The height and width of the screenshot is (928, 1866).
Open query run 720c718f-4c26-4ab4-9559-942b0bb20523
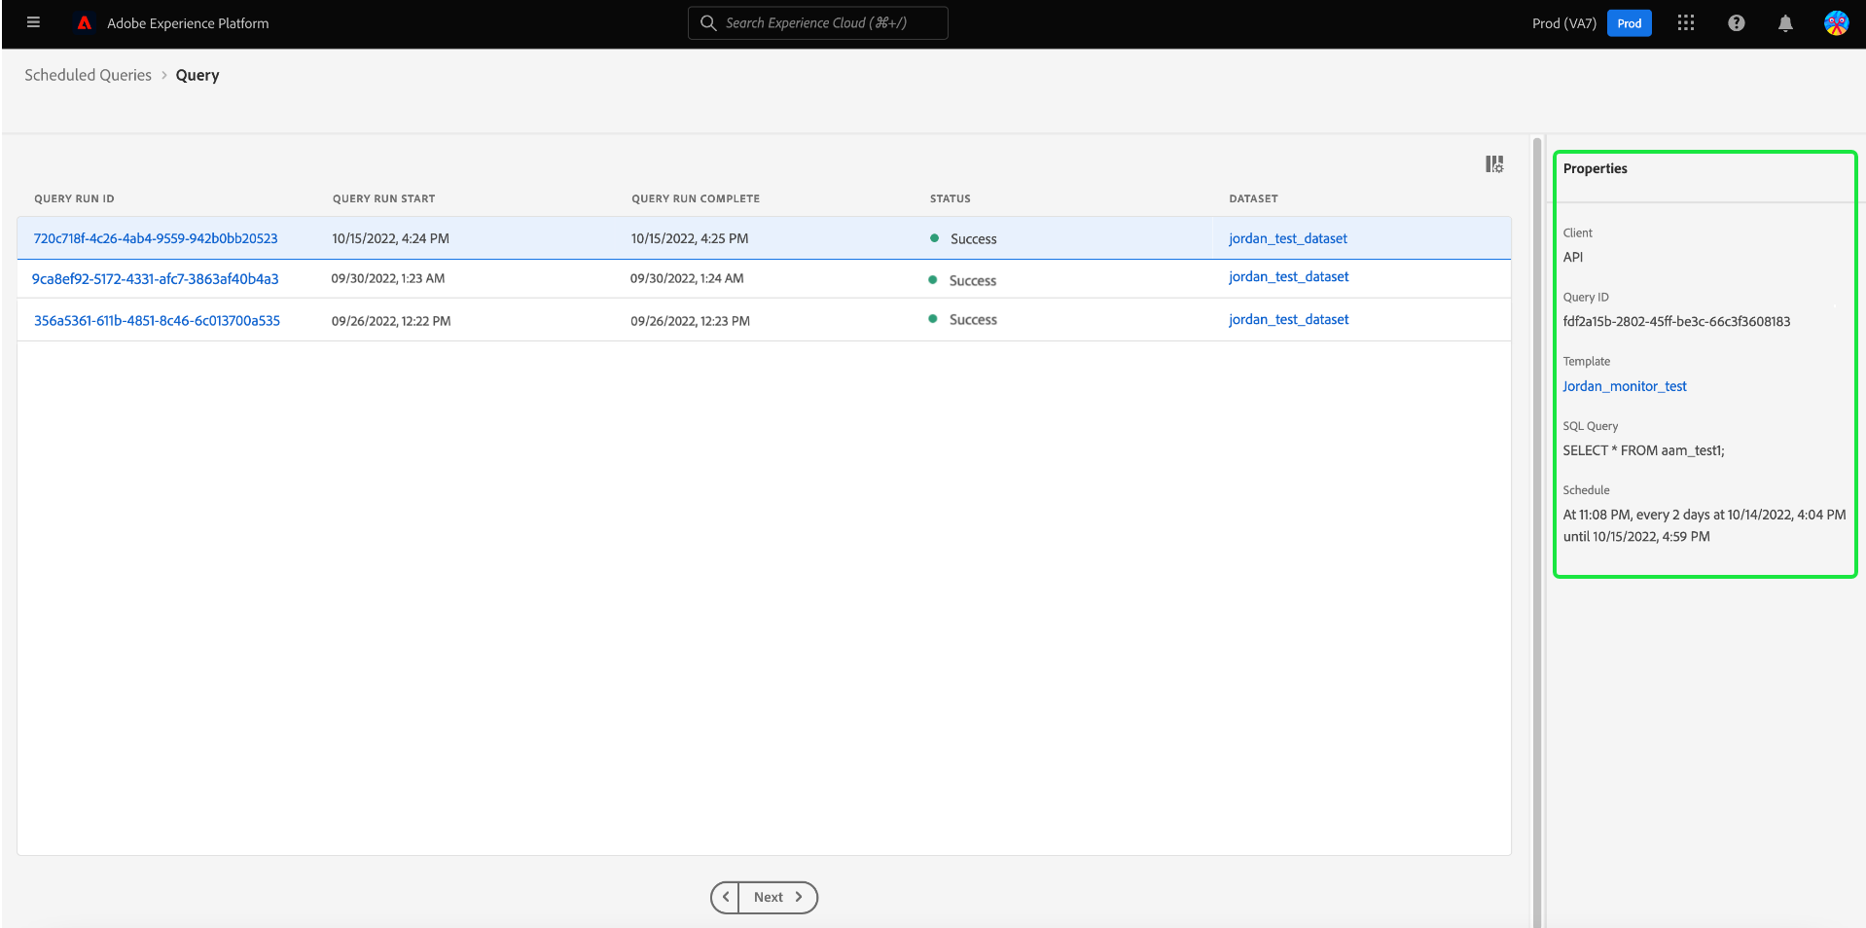(x=156, y=238)
